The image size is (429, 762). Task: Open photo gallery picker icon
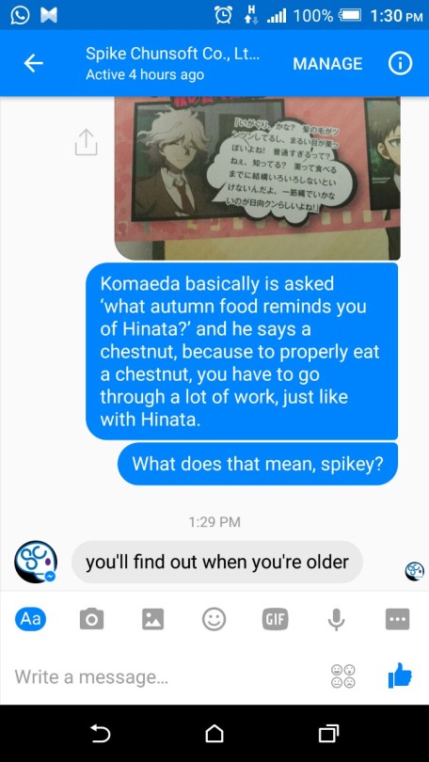(x=152, y=620)
